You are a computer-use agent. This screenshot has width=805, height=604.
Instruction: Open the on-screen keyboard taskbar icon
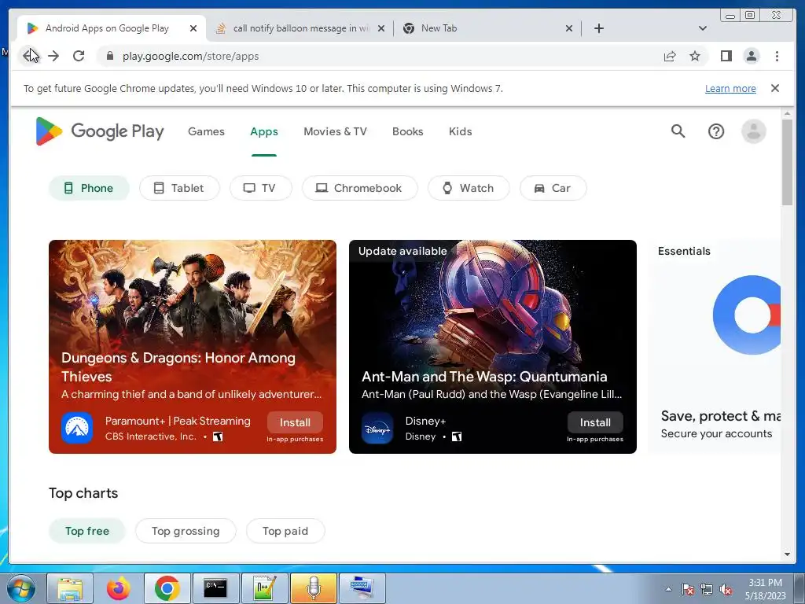[362, 588]
